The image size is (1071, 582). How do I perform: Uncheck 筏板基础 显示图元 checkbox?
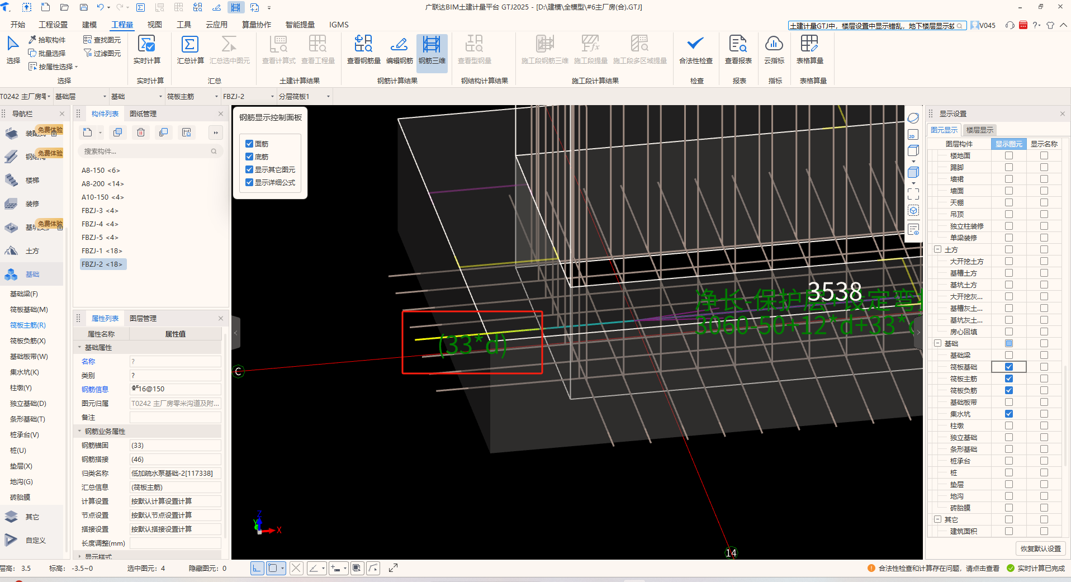[x=1009, y=367]
